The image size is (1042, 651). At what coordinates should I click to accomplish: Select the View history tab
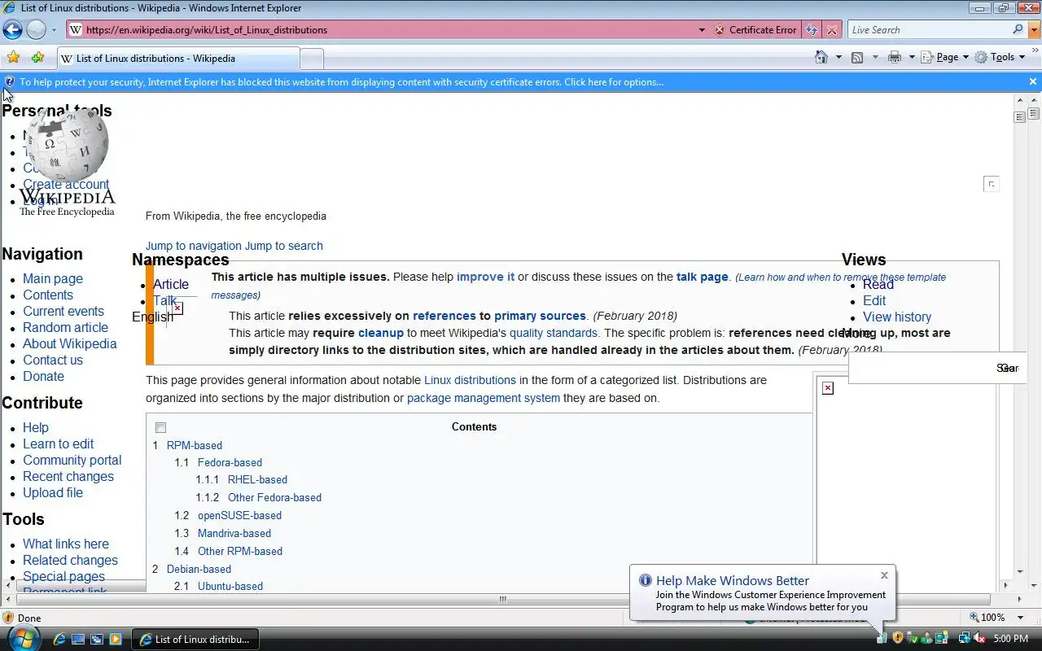click(x=897, y=317)
